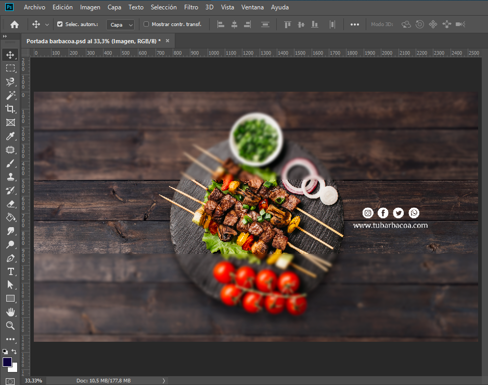The width and height of the screenshot is (488, 385).
Task: Align right edges of layers
Action: 248,24
